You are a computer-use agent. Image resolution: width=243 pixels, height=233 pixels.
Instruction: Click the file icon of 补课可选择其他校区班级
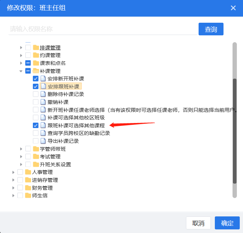tap(43, 118)
